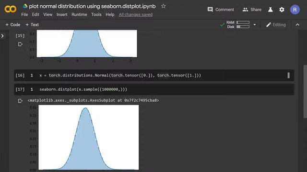Click the cell 15 execution counter

click(x=20, y=36)
